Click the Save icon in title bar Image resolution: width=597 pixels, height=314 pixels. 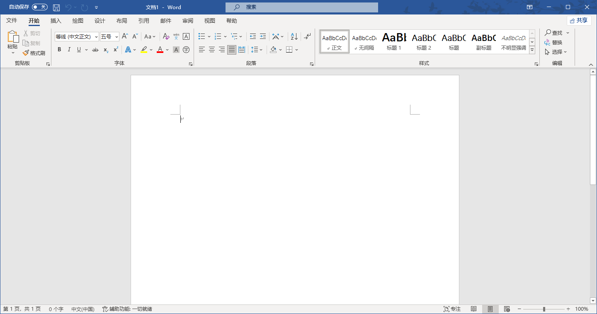tap(56, 7)
